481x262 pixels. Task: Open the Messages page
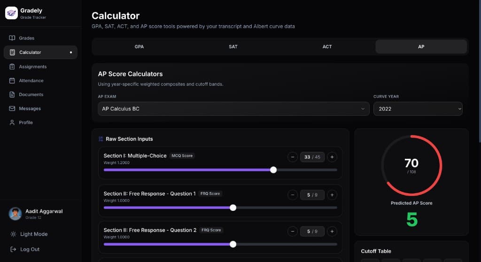(x=40, y=108)
